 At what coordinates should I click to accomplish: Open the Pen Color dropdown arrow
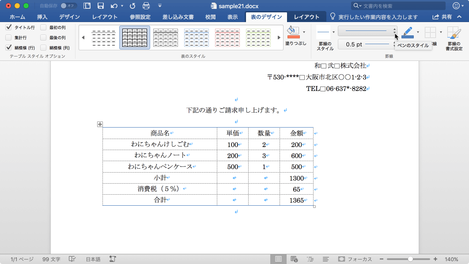[418, 32]
